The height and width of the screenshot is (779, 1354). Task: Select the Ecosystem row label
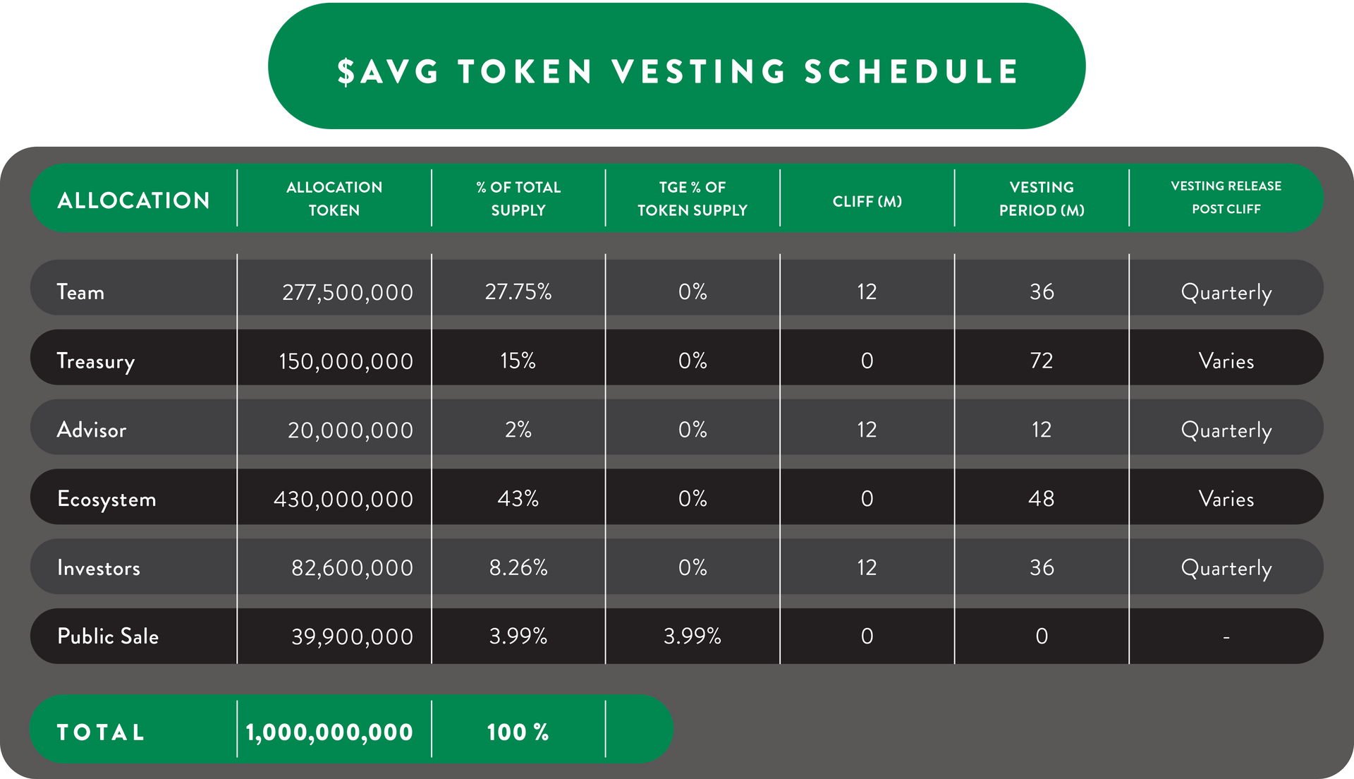coord(106,500)
